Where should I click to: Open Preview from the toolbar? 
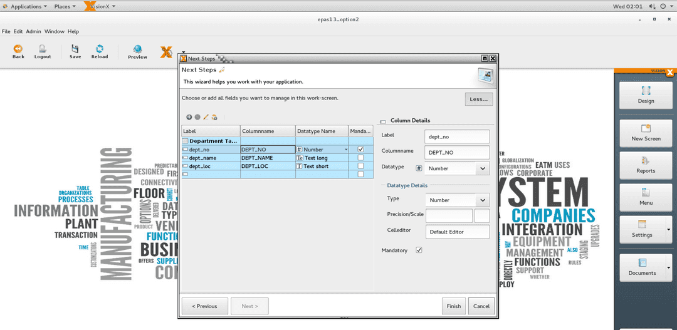click(137, 49)
